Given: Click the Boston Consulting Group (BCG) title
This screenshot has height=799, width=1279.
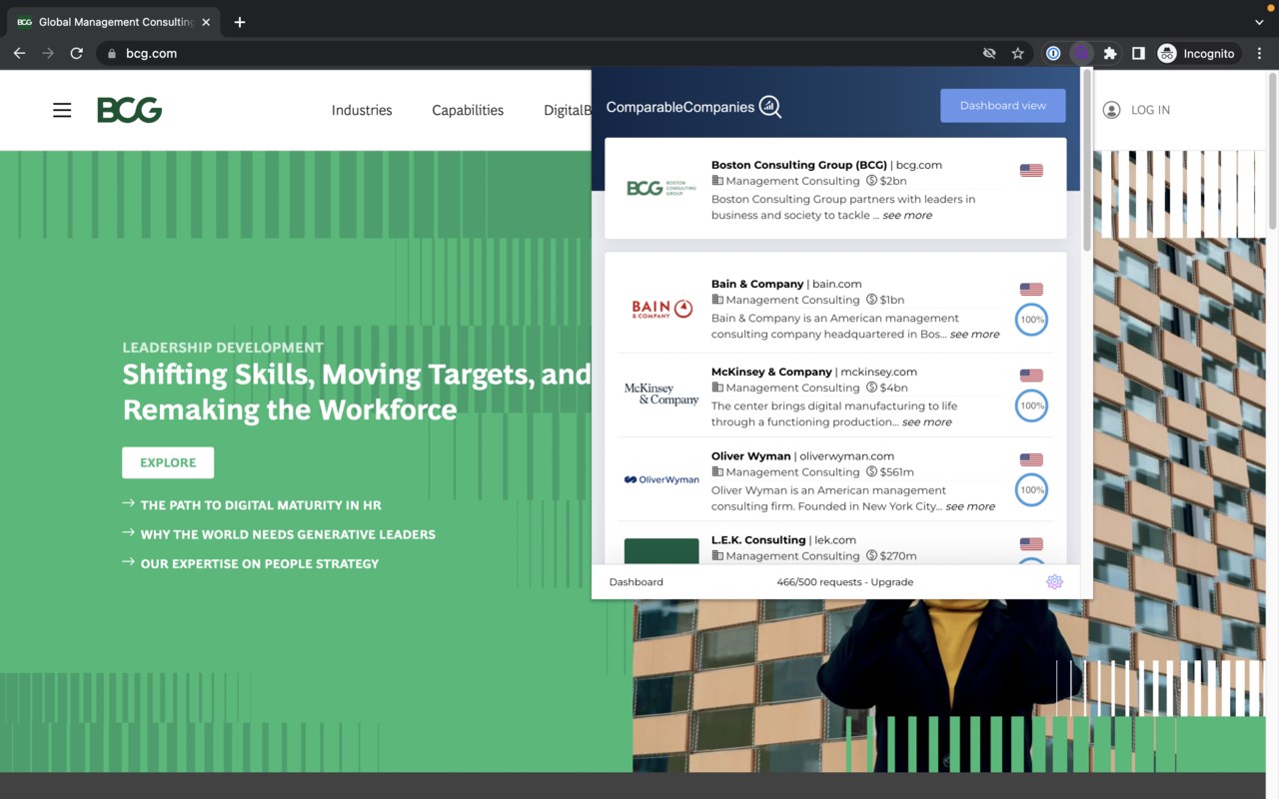Looking at the screenshot, I should [799, 165].
